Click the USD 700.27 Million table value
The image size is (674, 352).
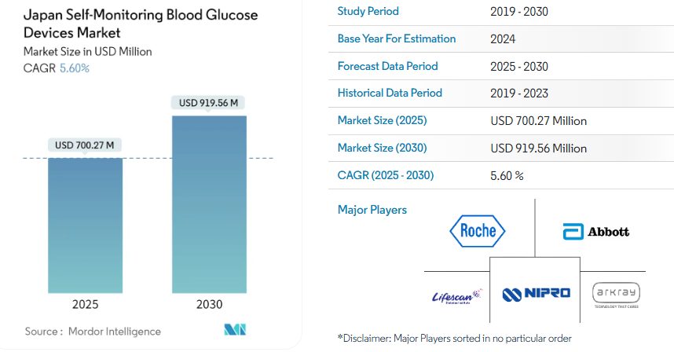(x=538, y=121)
